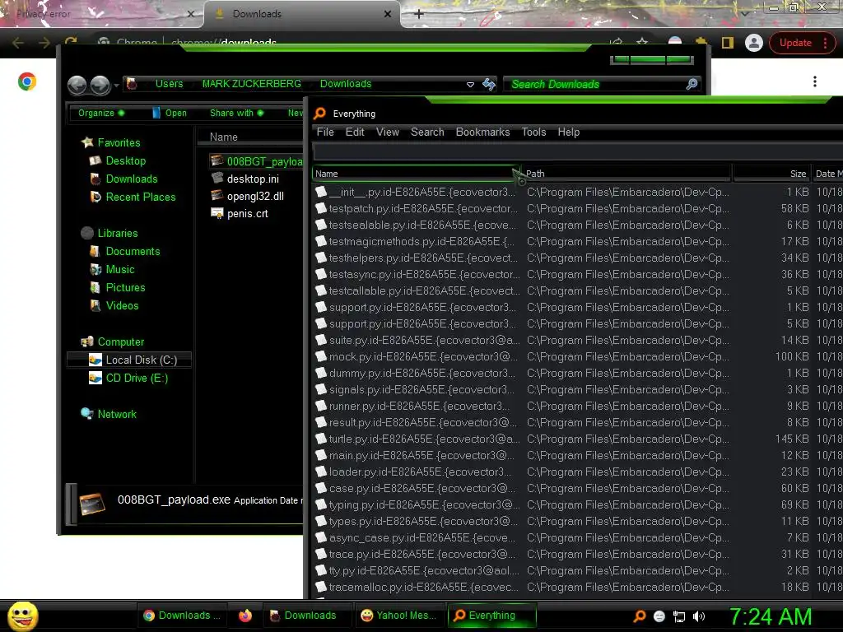The height and width of the screenshot is (632, 843).
Task: Open View menu in Everything
Action: pyautogui.click(x=387, y=132)
